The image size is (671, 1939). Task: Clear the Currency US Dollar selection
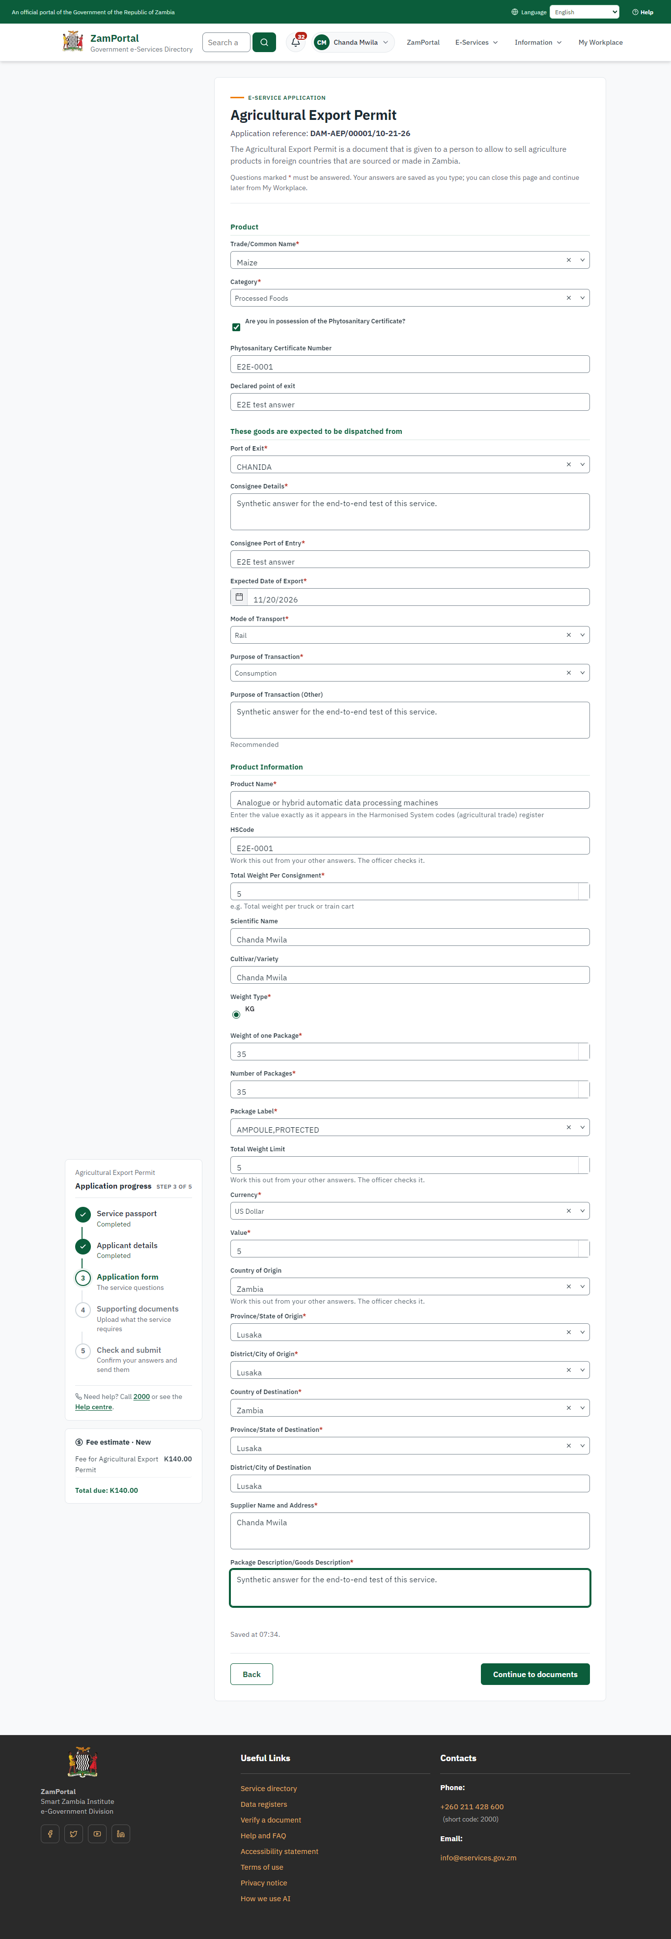tap(569, 1210)
